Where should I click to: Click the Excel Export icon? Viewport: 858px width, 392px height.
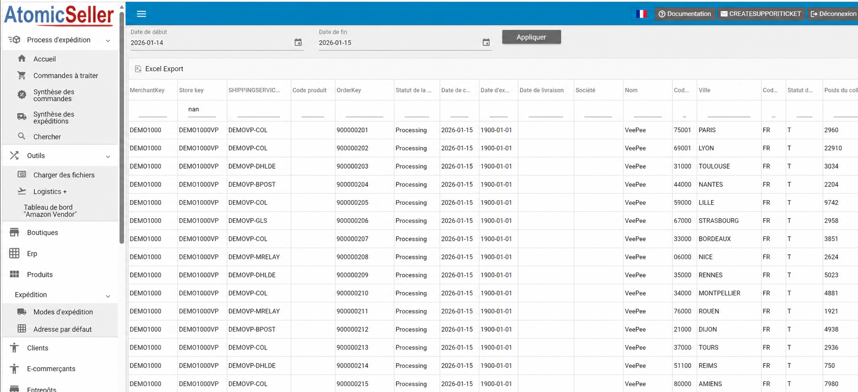138,69
